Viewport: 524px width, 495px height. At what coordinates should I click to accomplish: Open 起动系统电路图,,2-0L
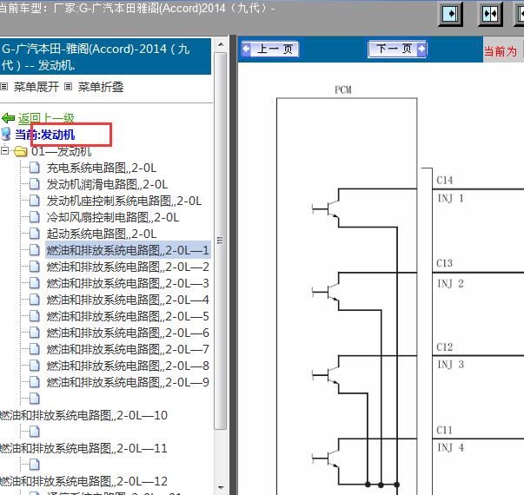tap(102, 234)
